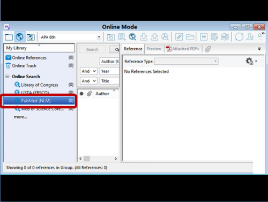This screenshot has height=202, width=268.
Task: Click the horizontal scrollbar right arrow
Action: [116, 159]
